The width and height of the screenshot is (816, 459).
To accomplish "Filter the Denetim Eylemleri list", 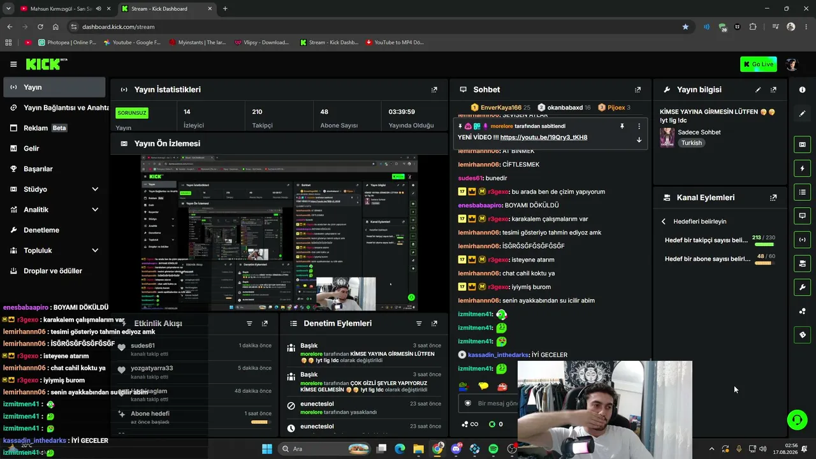I will point(419,324).
